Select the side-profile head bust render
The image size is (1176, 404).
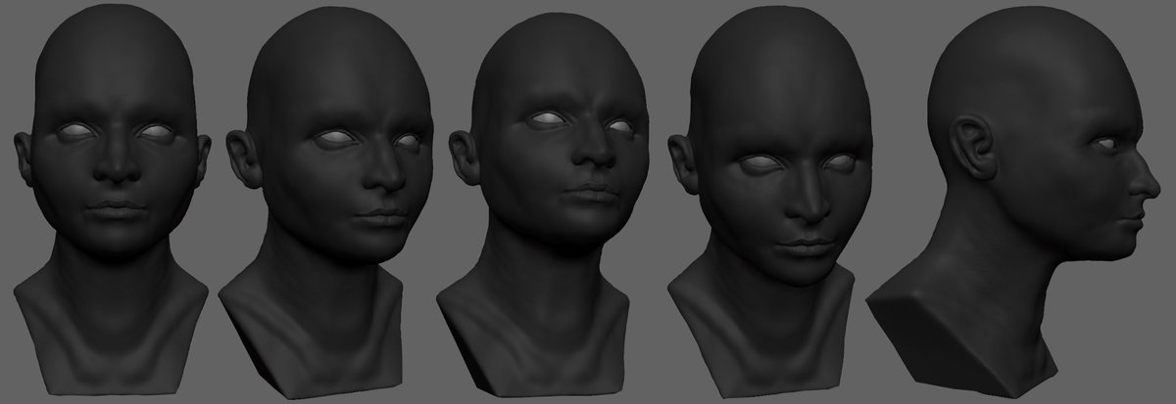pos(1014,196)
